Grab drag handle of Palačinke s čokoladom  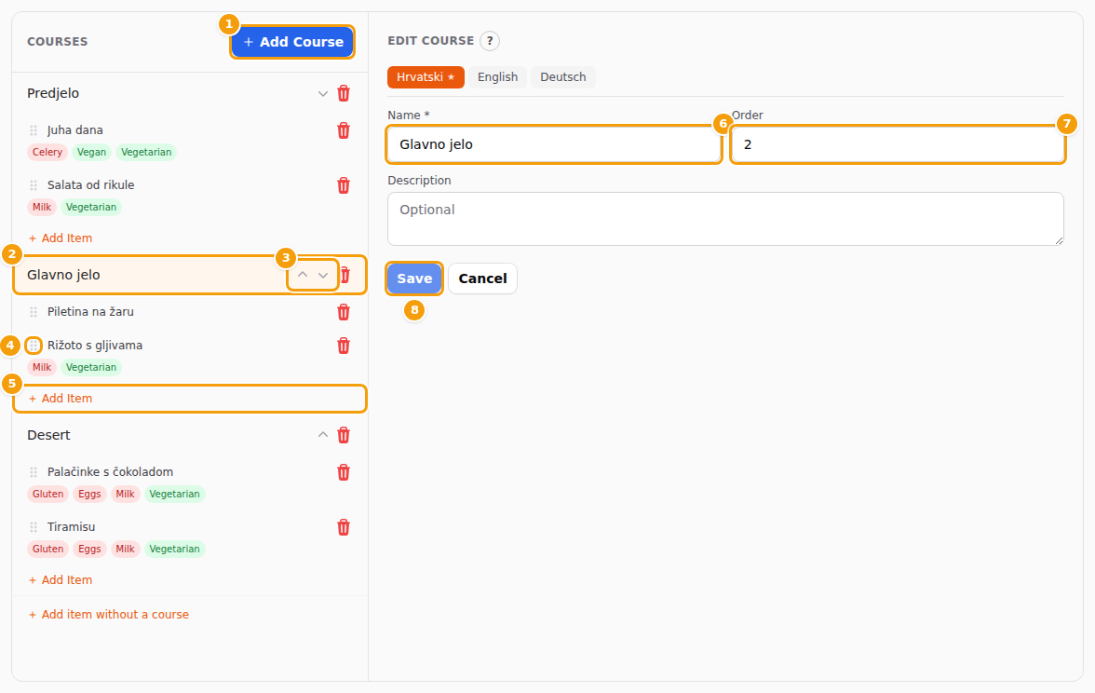click(x=34, y=472)
